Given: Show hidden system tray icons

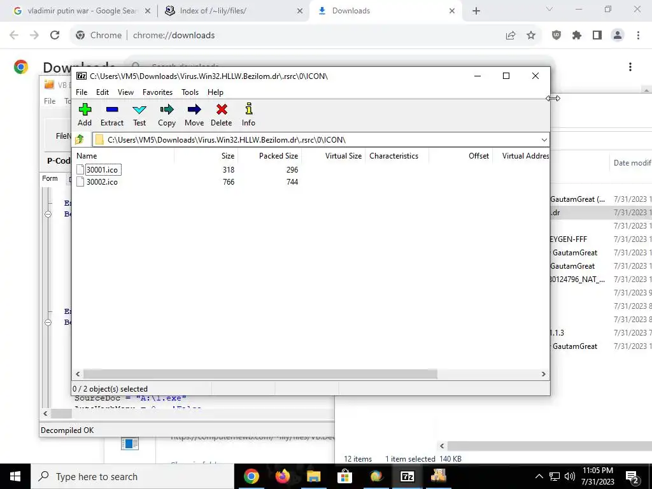Looking at the screenshot, I should point(539,476).
